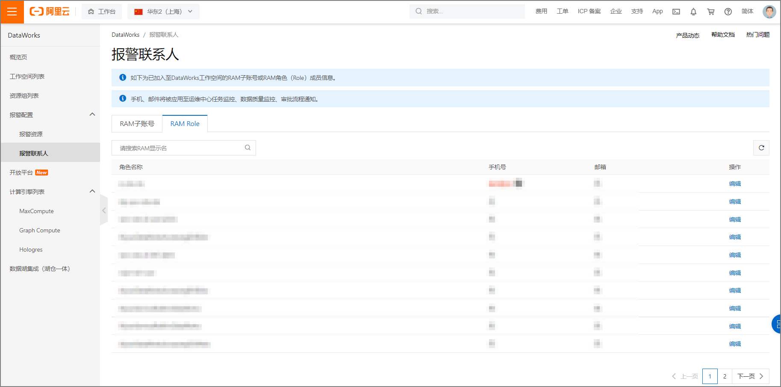Open the help question mark icon

point(728,12)
